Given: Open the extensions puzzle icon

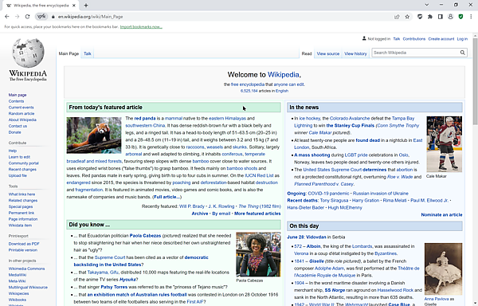Looking at the screenshot, I should coord(430,17).
